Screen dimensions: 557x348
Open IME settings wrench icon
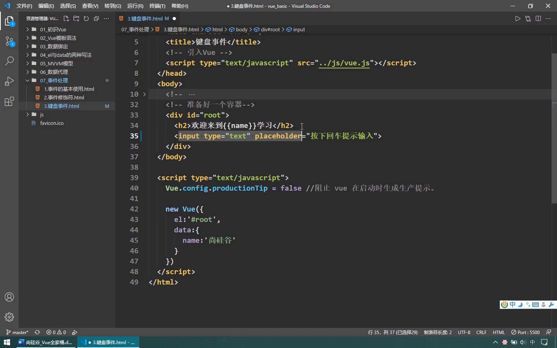coord(551,305)
